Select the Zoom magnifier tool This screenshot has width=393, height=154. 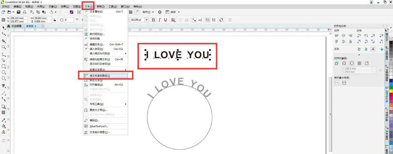tap(4, 47)
